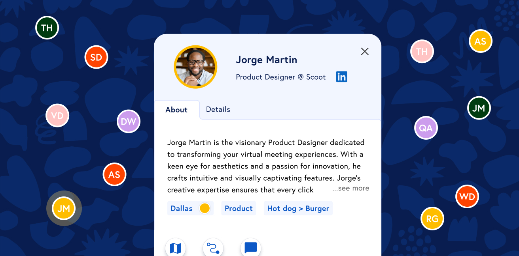Click the yellow dot beside Dallas
Viewport: 519px width, 256px height.
pyautogui.click(x=205, y=208)
